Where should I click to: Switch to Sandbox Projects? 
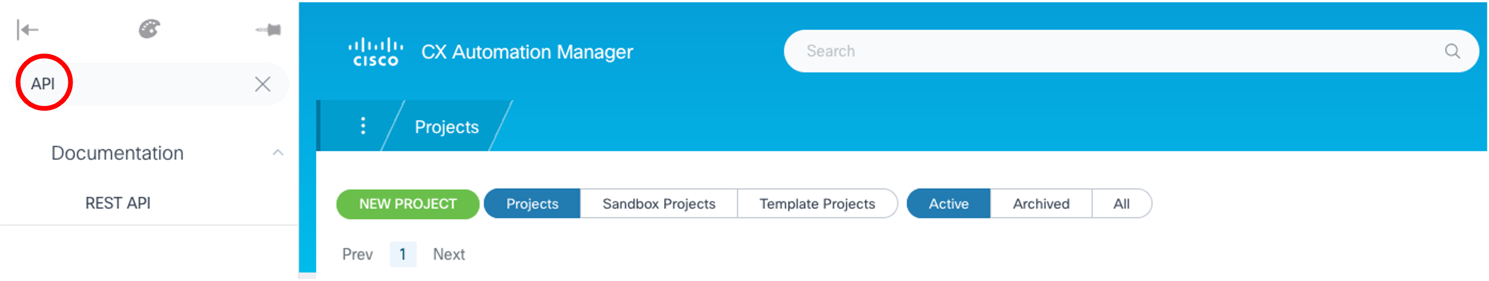pos(658,204)
